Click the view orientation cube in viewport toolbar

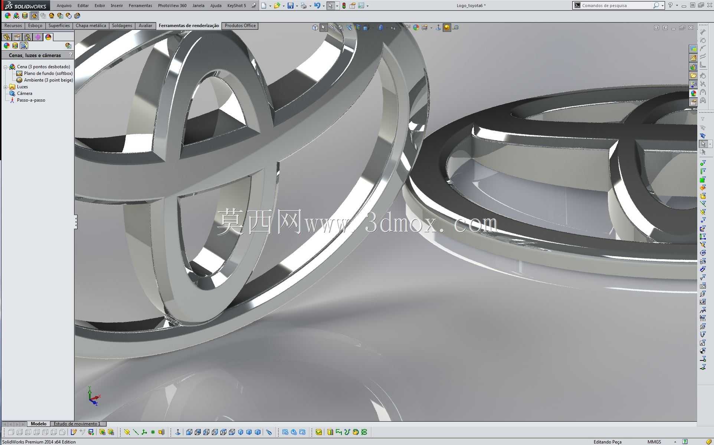315,27
